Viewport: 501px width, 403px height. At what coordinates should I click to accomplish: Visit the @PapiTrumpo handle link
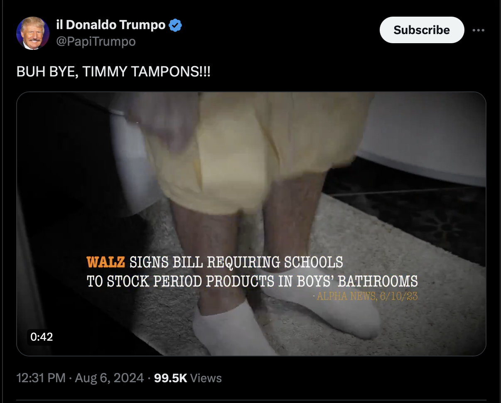(x=96, y=42)
